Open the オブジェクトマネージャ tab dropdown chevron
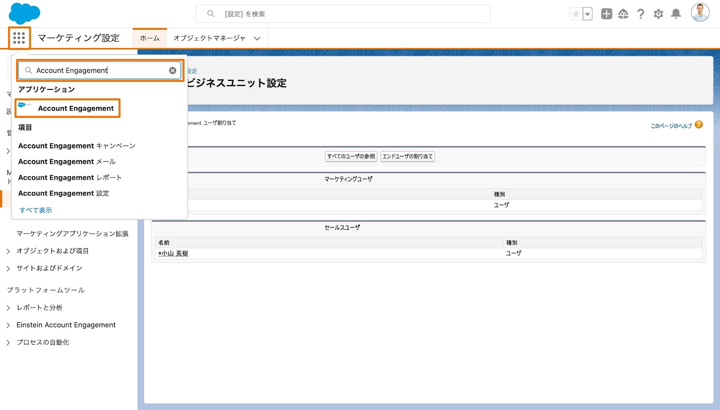 point(257,39)
